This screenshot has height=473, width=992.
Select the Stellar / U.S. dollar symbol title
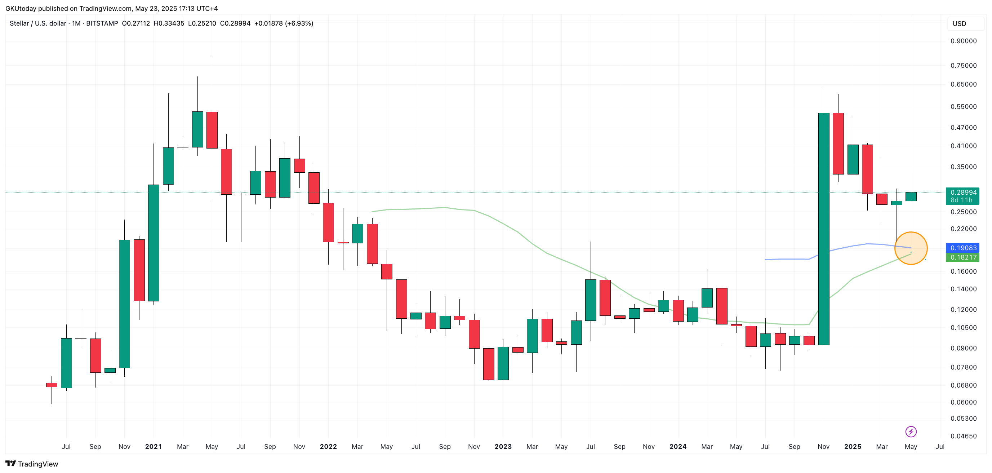tap(38, 23)
